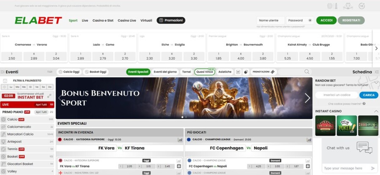Expand the Calciomercato category

point(27,127)
